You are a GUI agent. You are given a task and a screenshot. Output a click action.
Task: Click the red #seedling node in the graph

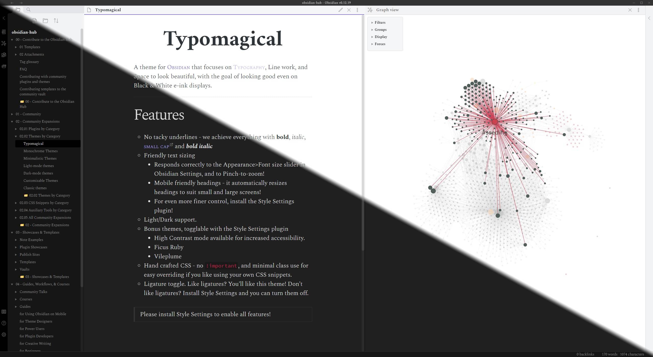coord(495,122)
